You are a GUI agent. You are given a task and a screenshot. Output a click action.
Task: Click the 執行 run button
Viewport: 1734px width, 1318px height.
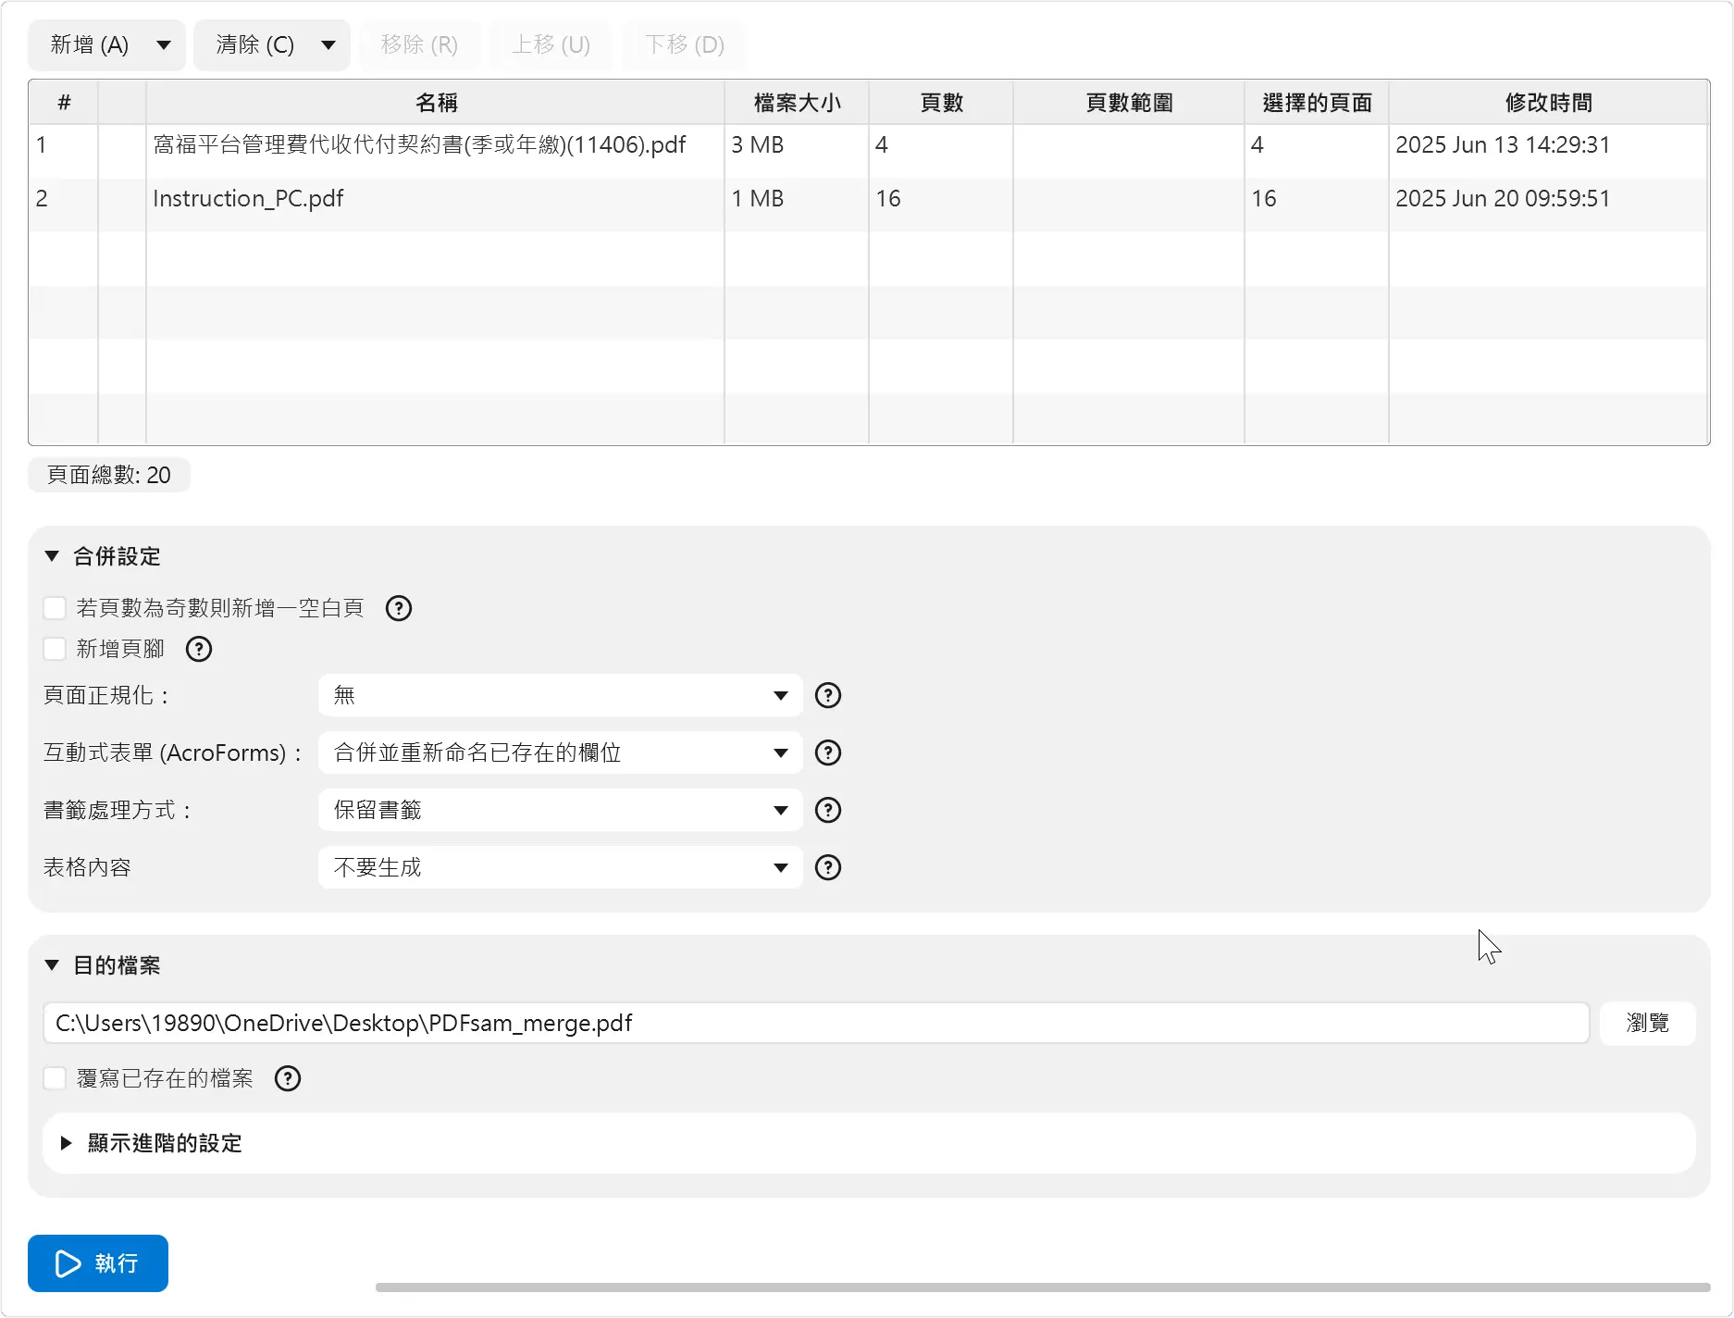click(98, 1263)
